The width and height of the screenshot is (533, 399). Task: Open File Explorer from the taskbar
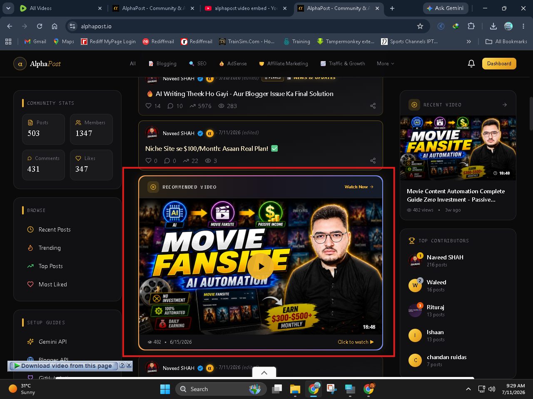click(x=295, y=389)
